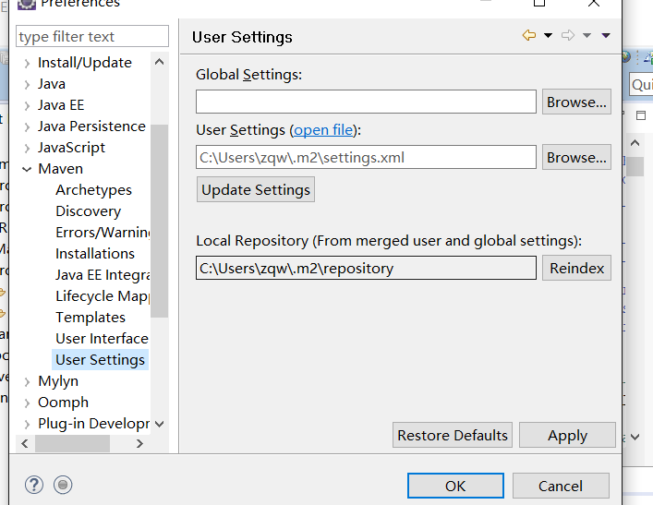
Task: Click inside the Global Settings text field
Action: pyautogui.click(x=366, y=102)
